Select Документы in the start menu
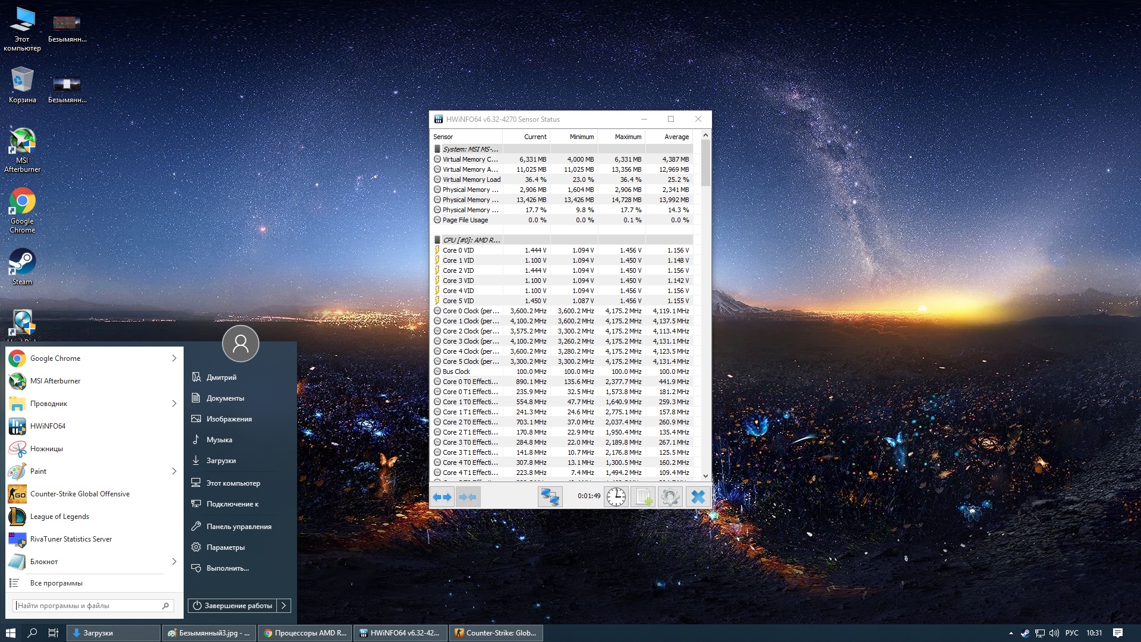Image resolution: width=1141 pixels, height=642 pixels. [x=225, y=398]
